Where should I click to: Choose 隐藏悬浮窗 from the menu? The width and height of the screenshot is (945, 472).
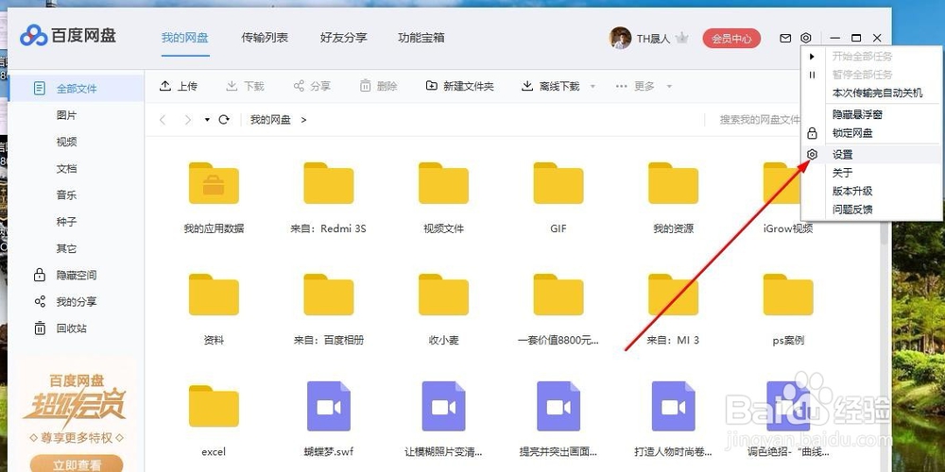[871, 114]
